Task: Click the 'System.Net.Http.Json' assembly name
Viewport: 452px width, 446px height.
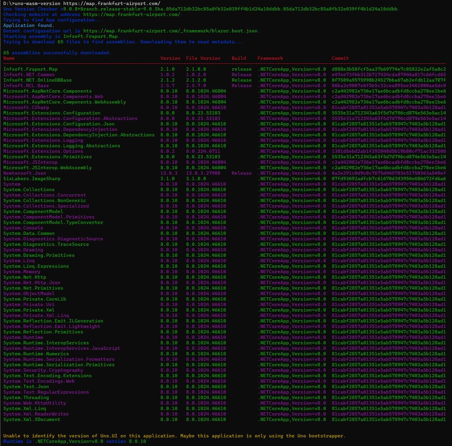Action: tap(32, 282)
